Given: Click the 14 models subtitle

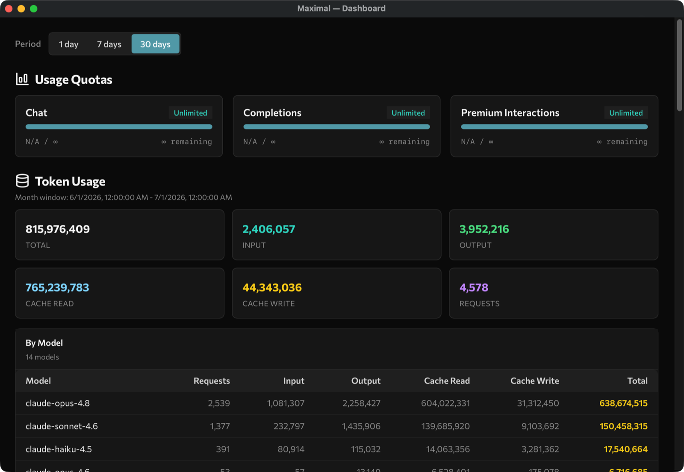Looking at the screenshot, I should 42,357.
